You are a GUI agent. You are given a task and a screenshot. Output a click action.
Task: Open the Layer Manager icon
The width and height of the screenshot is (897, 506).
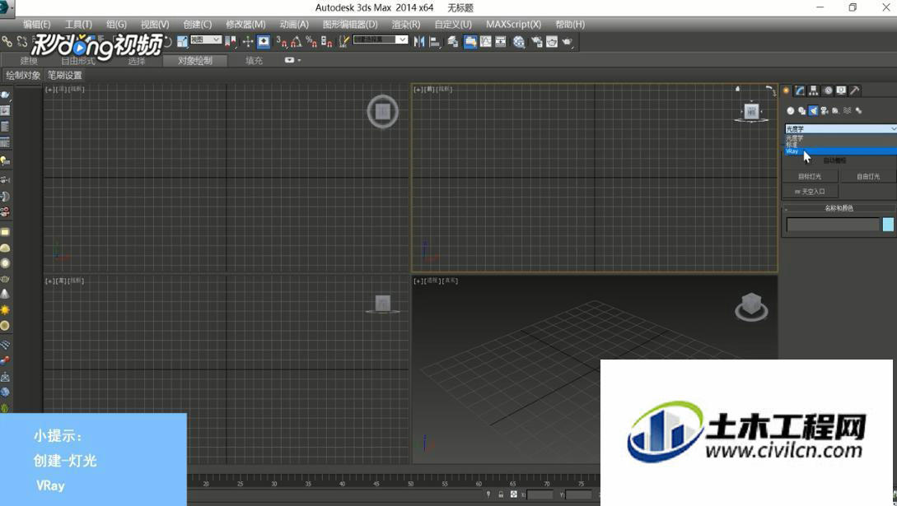tap(452, 42)
